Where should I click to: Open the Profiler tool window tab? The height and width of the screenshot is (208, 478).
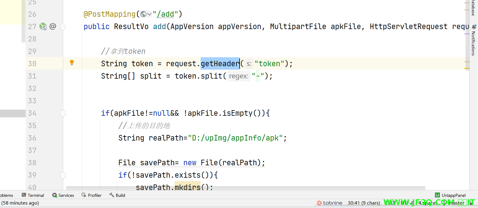point(92,195)
